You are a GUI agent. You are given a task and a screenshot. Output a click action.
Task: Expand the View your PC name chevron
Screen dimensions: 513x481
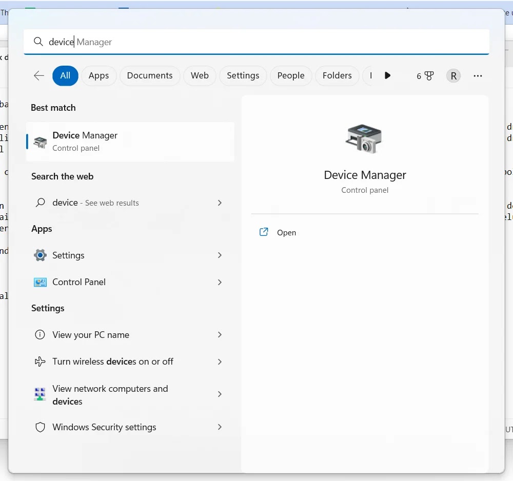(220, 334)
